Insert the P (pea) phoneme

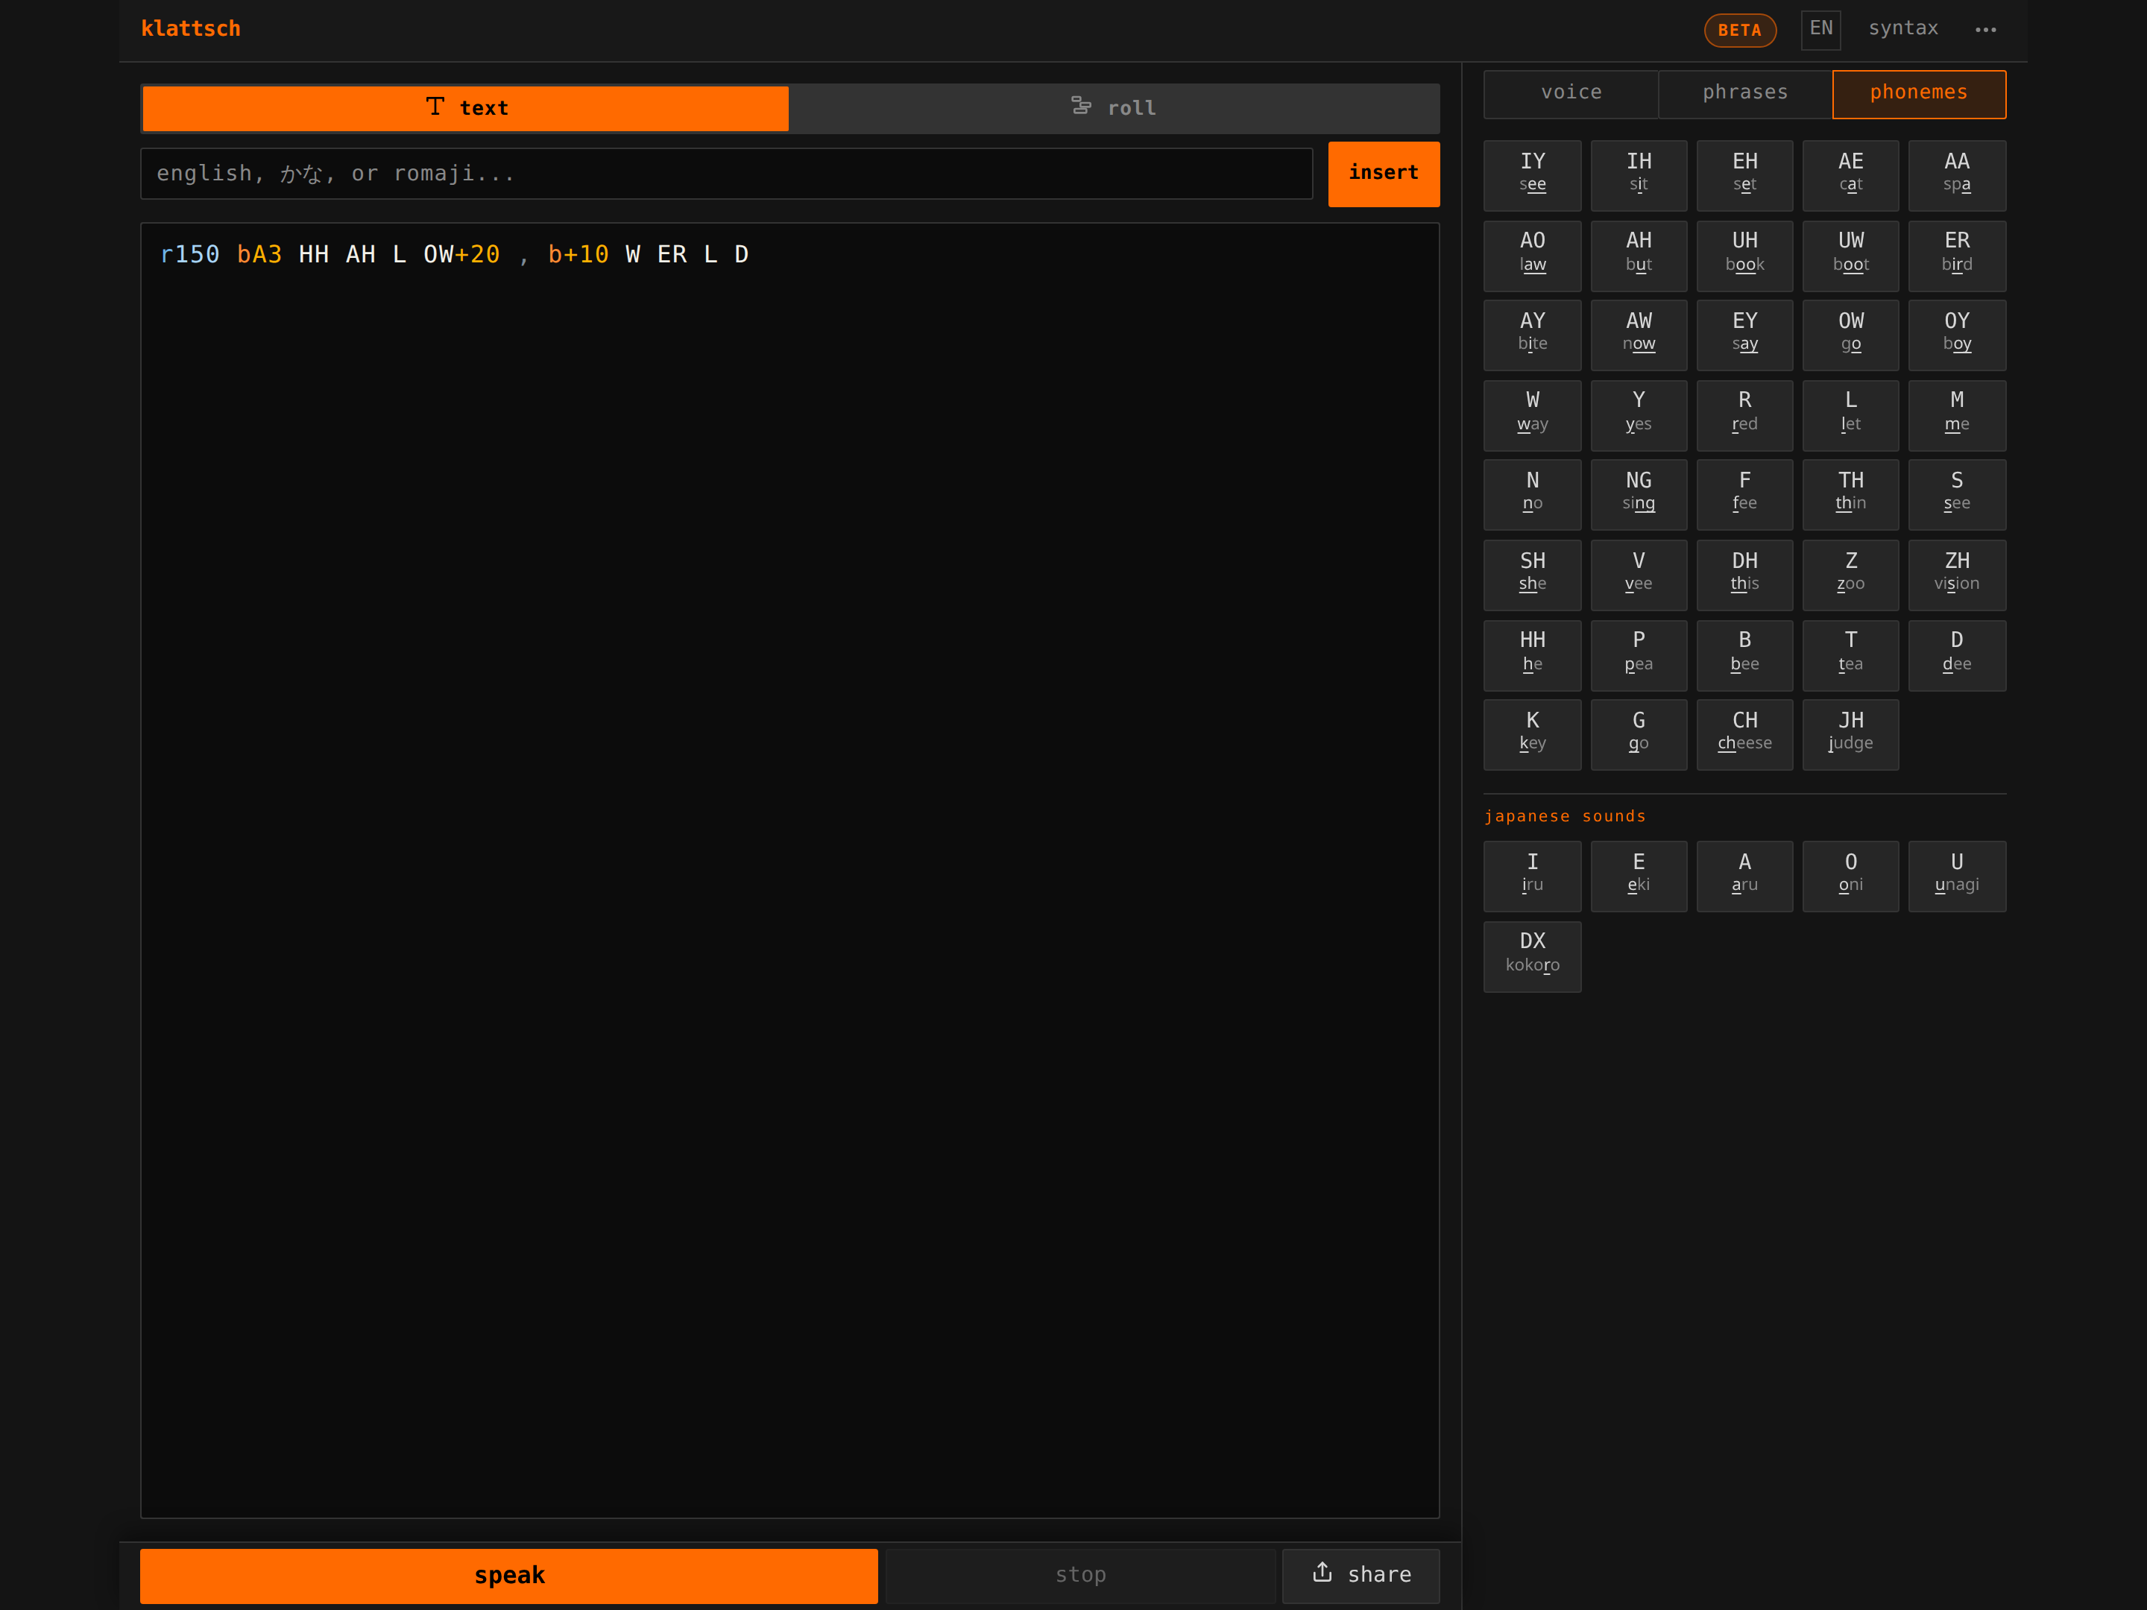(x=1639, y=655)
